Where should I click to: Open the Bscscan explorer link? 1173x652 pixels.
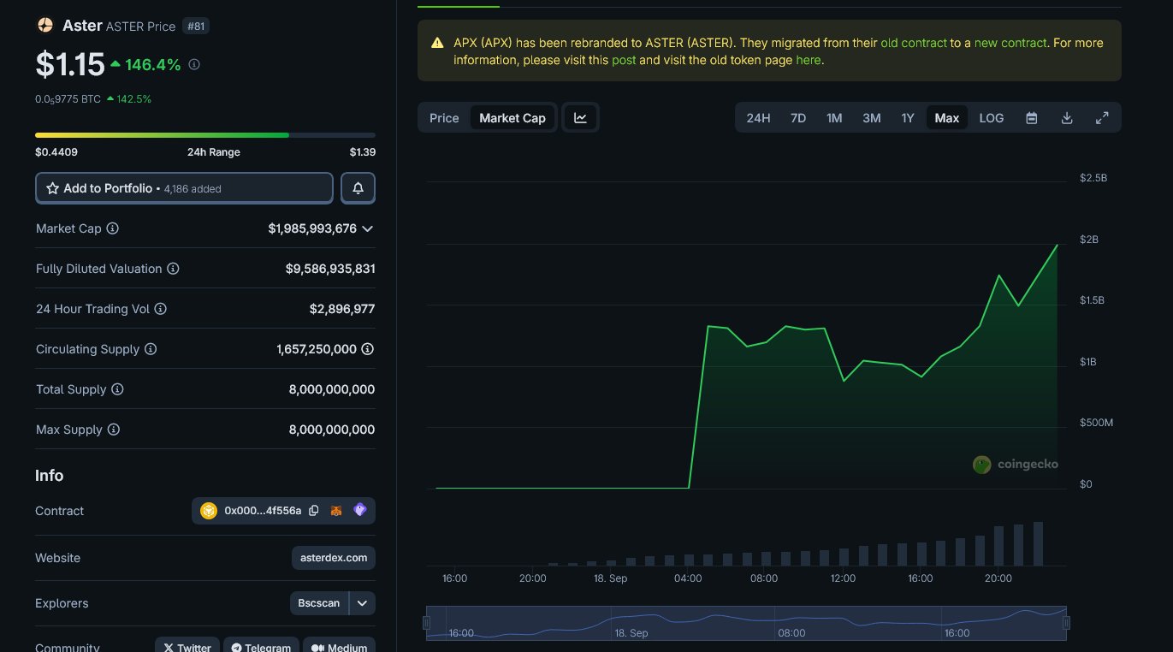pos(319,603)
